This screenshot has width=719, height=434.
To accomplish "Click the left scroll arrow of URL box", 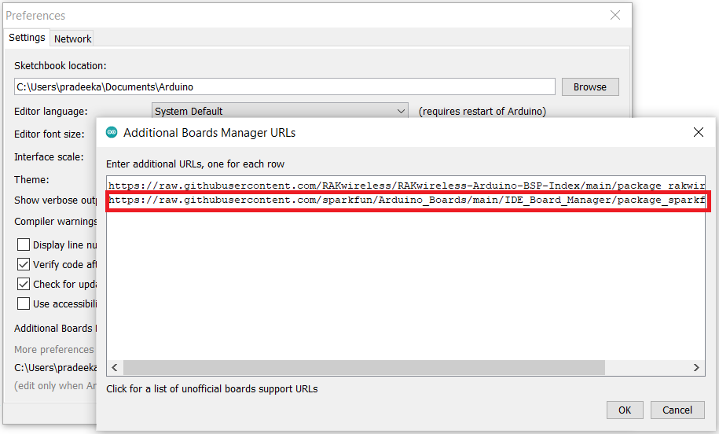I will (114, 368).
